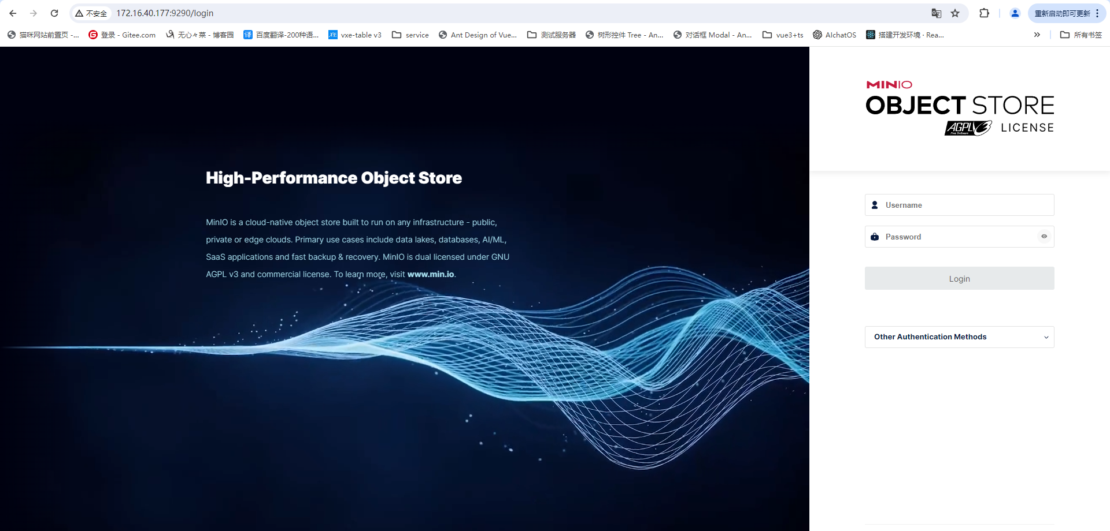Click the High-Performance Object Store heading
The height and width of the screenshot is (531, 1110).
click(x=334, y=178)
